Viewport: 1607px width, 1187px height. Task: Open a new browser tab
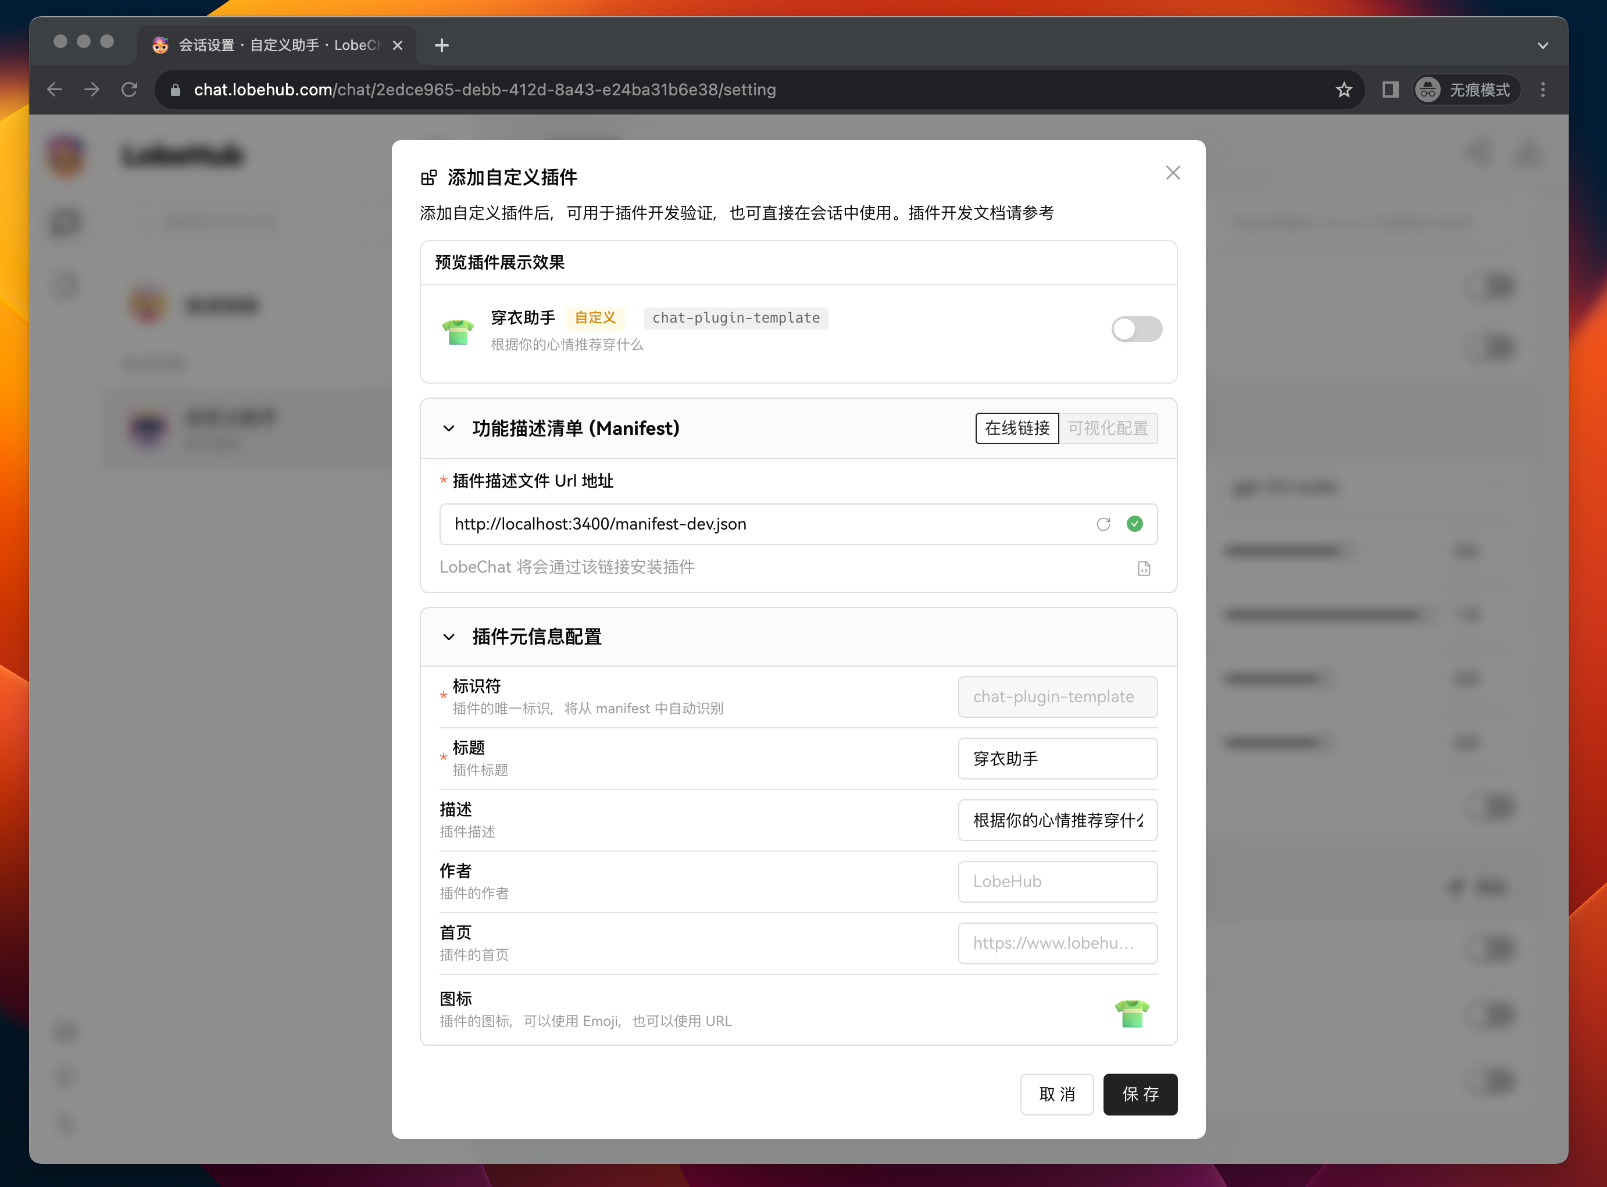click(441, 45)
